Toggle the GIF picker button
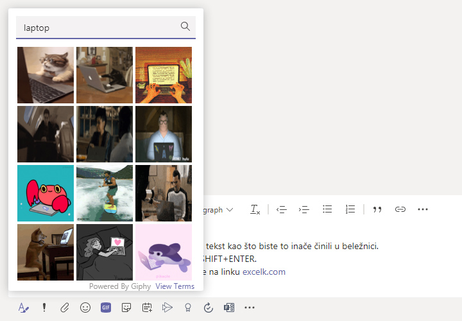 point(106,308)
